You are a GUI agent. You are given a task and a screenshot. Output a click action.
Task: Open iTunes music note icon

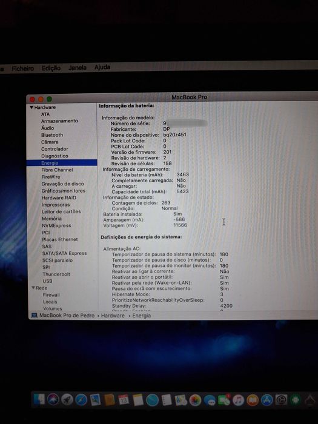(239, 400)
